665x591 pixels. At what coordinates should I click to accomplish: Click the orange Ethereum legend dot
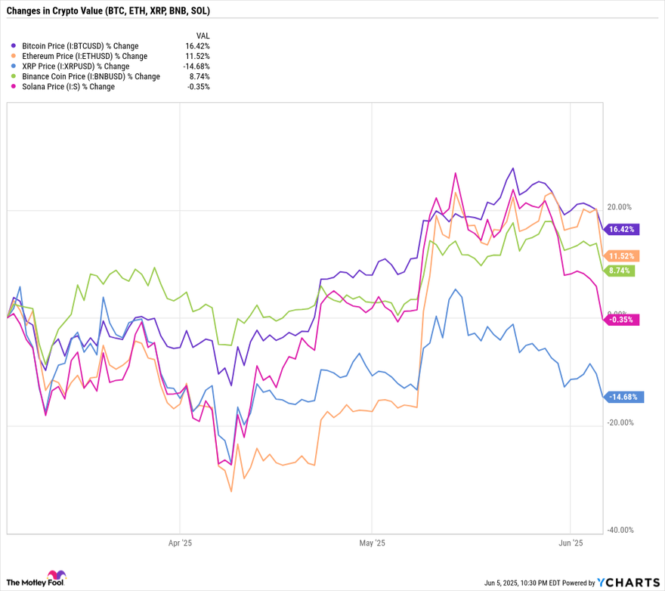coord(14,56)
